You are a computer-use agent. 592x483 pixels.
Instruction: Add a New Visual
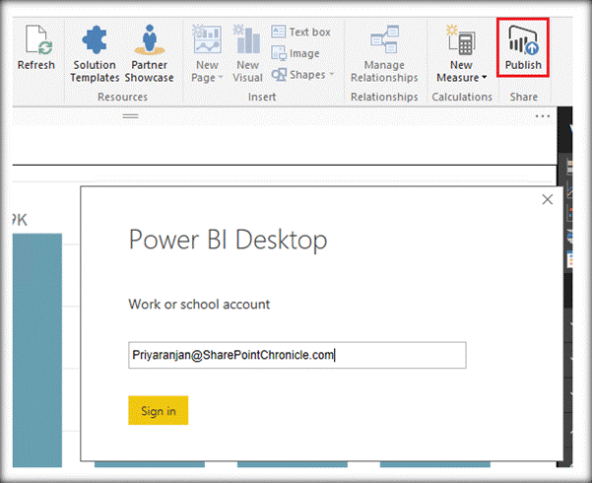coord(247,54)
